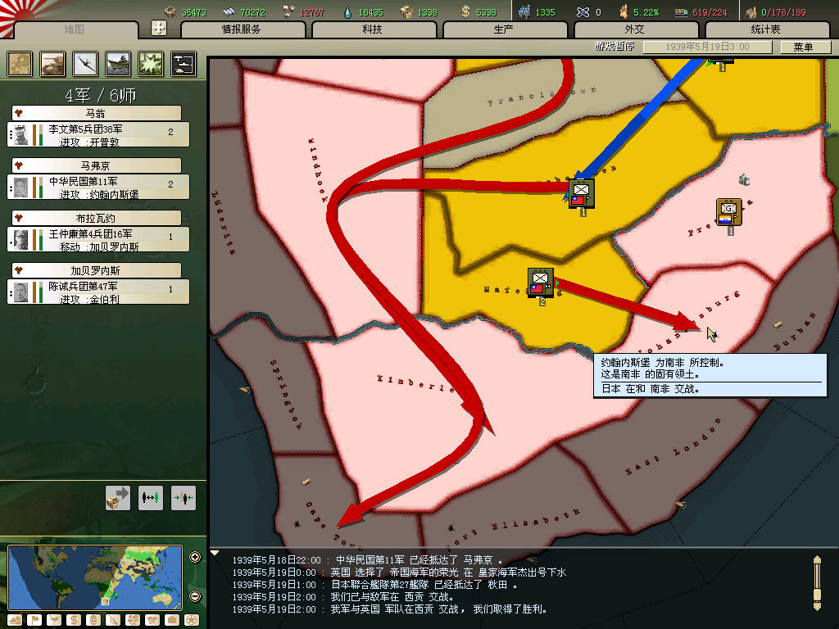
Task: Select the air units plane icon
Action: [86, 64]
